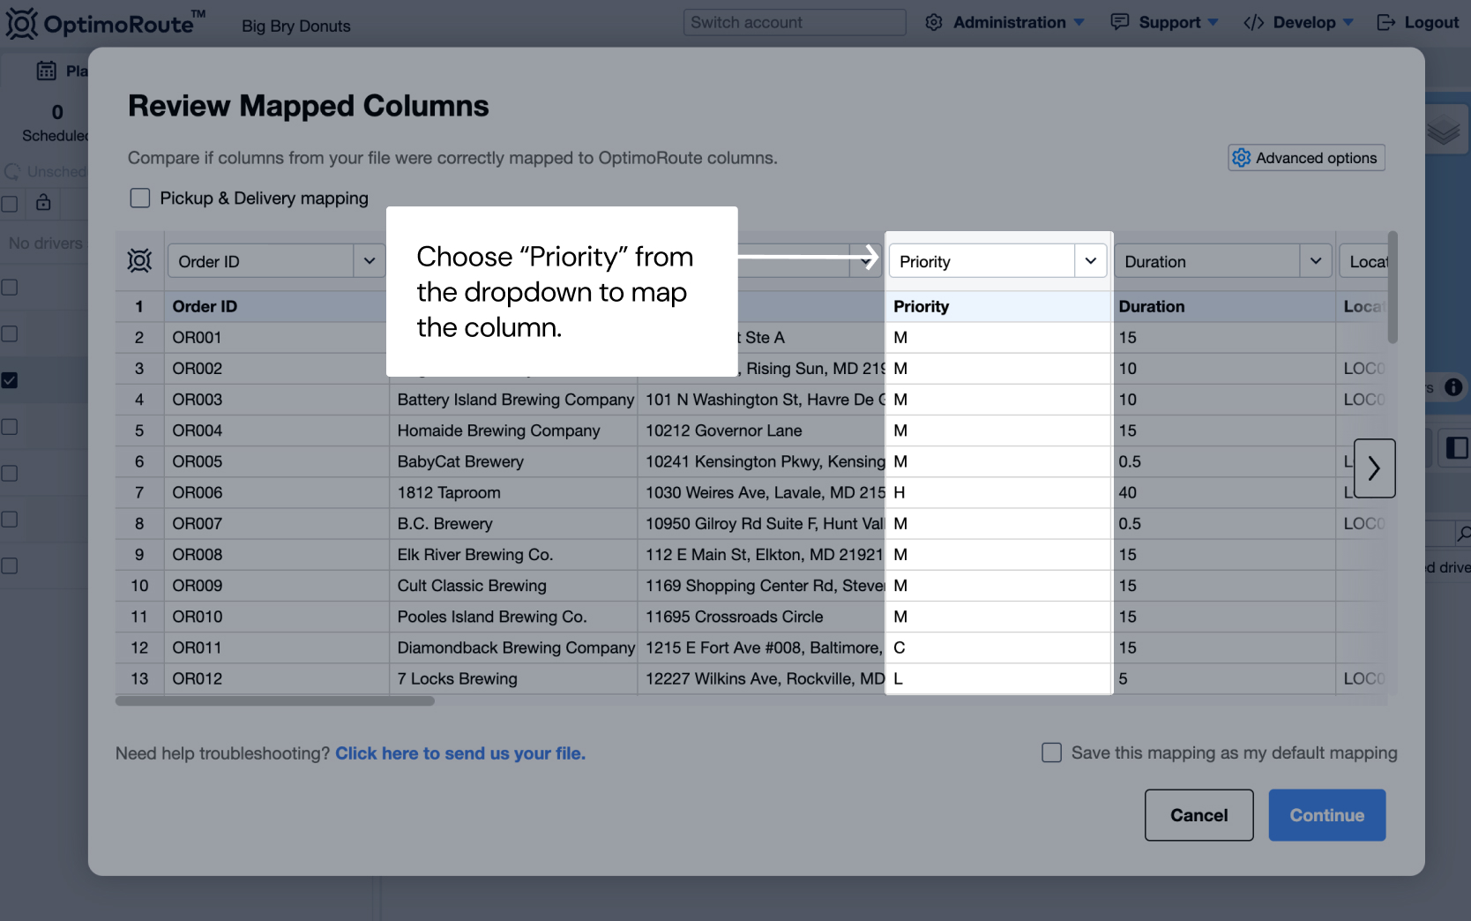The image size is (1471, 921).
Task: Click the Administration gear icon
Action: [934, 22]
